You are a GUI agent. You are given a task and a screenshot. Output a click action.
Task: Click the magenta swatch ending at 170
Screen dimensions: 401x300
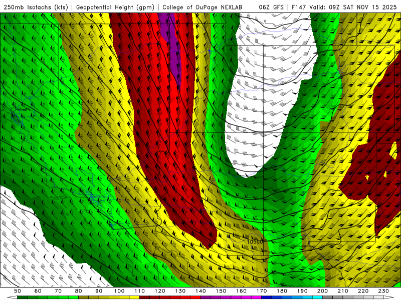[256, 297]
